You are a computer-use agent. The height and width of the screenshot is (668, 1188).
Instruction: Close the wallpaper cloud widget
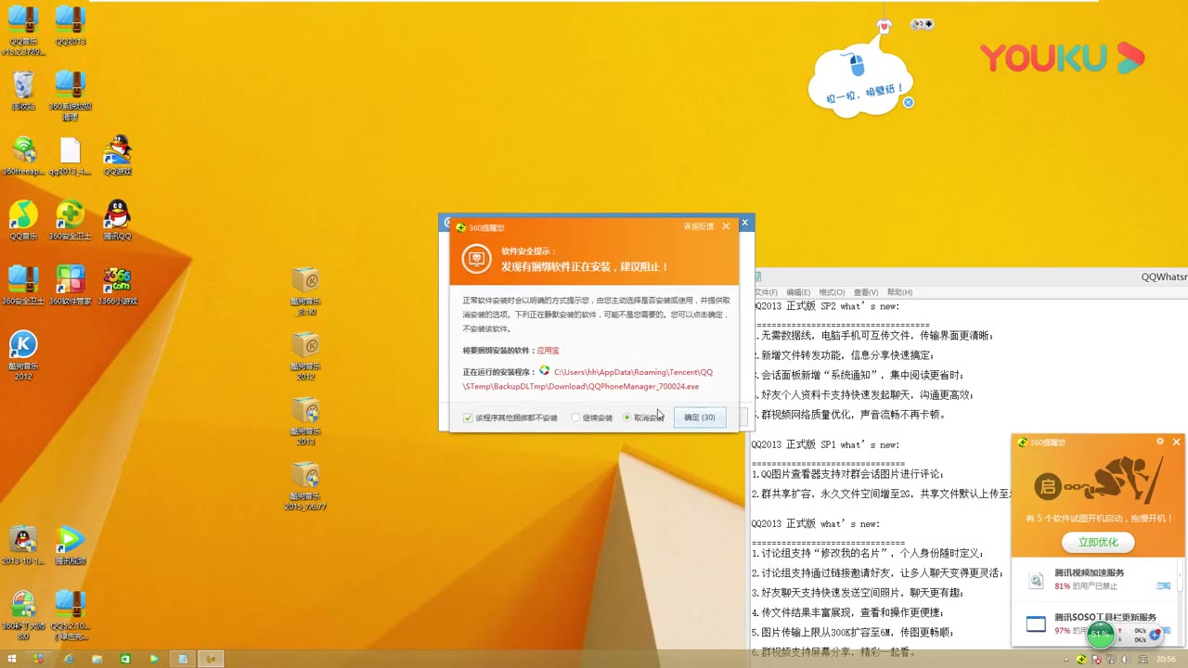coord(909,102)
